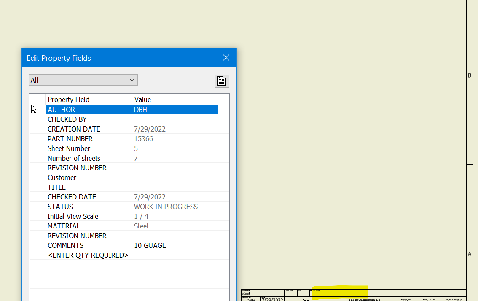Screen dimensions: 478x301
Task: Click the Value column header
Action: coord(175,99)
